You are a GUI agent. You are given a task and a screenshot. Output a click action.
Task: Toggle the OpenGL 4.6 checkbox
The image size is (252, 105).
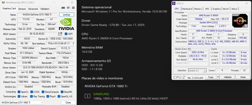pyautogui.click(x=59, y=96)
